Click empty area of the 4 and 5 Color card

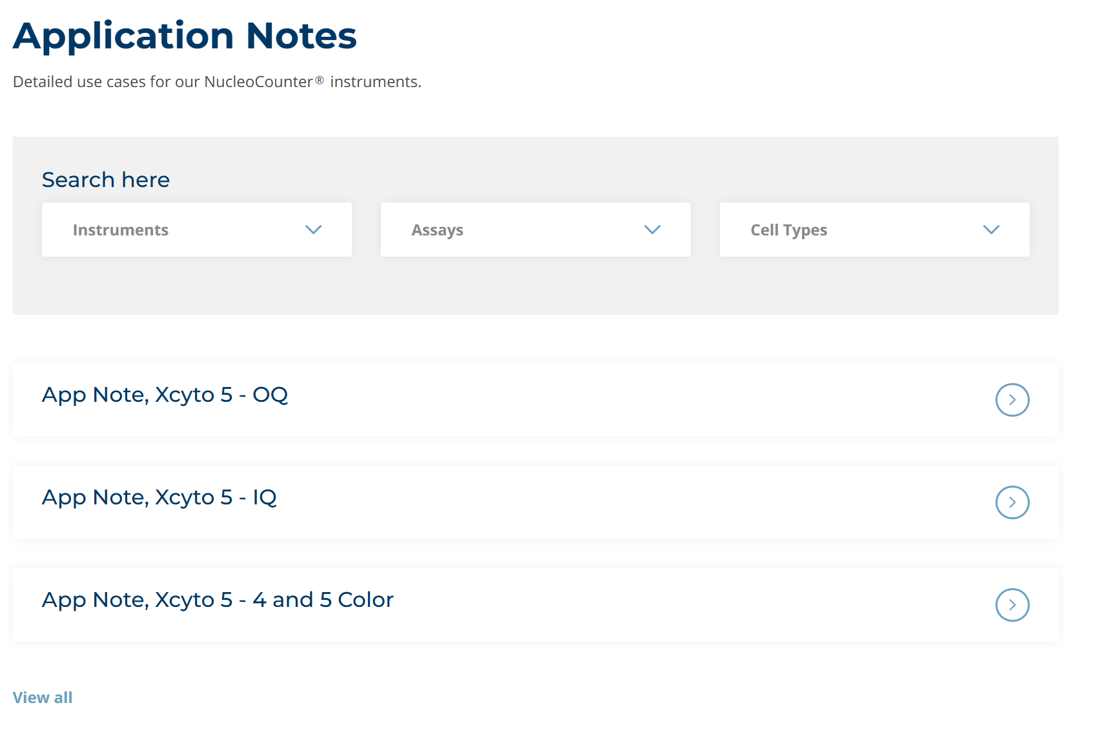tap(678, 605)
